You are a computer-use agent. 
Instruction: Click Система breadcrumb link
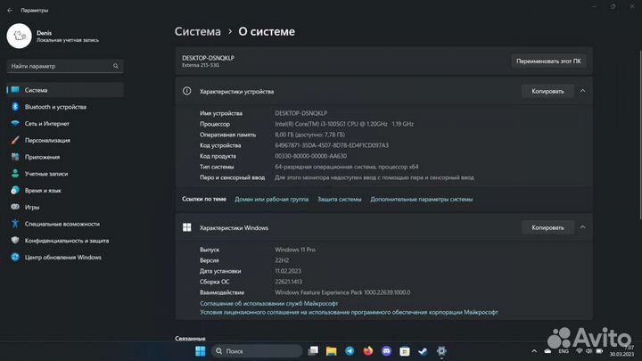pyautogui.click(x=198, y=31)
